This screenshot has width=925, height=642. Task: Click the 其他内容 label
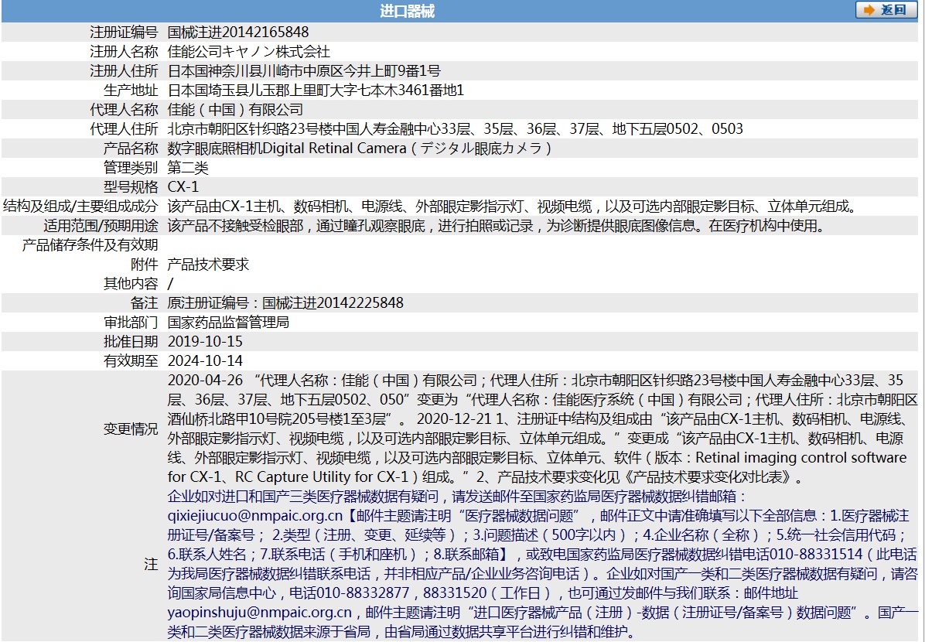(131, 283)
